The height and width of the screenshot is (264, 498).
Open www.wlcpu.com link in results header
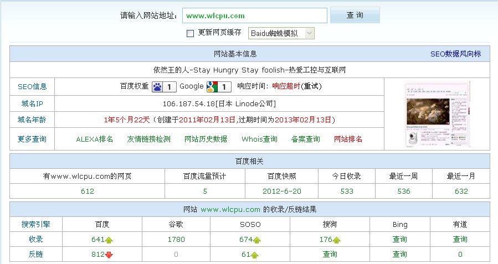pos(230,209)
